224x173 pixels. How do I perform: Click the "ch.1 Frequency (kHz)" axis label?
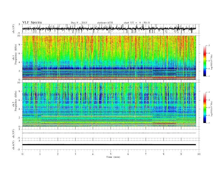[x=15, y=58]
